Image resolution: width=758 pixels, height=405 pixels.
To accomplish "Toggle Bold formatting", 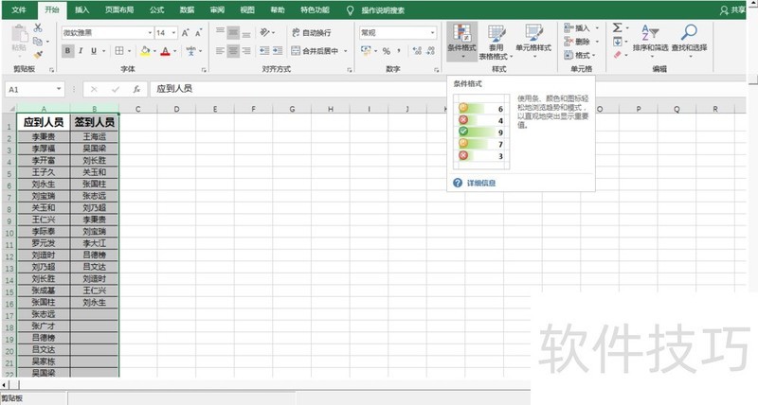I will [x=68, y=51].
